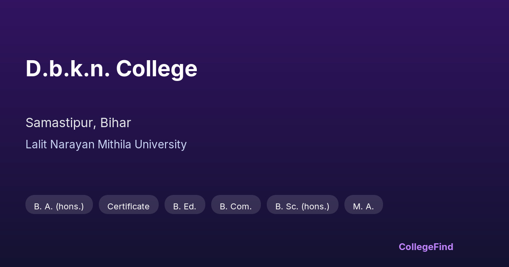Click the Samastipur, Bihar location line
This screenshot has height=267, width=509.
point(78,123)
